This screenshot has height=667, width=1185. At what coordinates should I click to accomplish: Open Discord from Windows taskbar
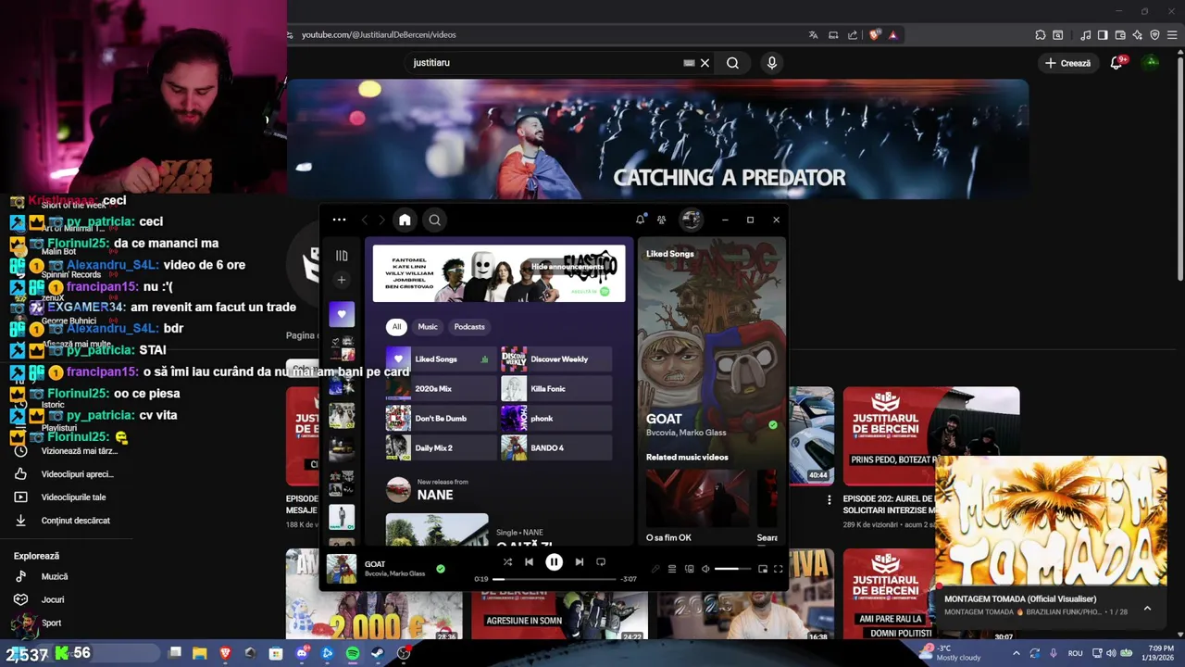pyautogui.click(x=302, y=653)
